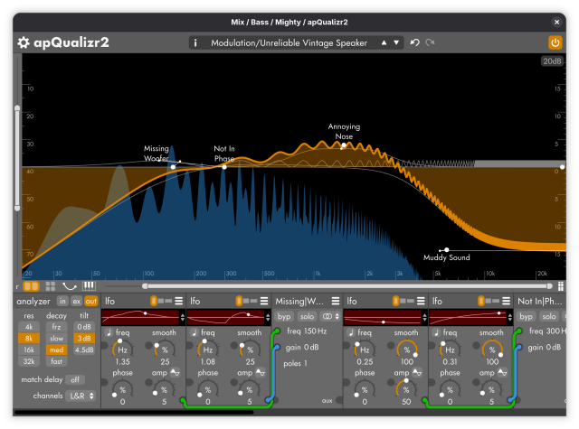Set analyzer resolution to 32k
The image size is (579, 429).
29,361
